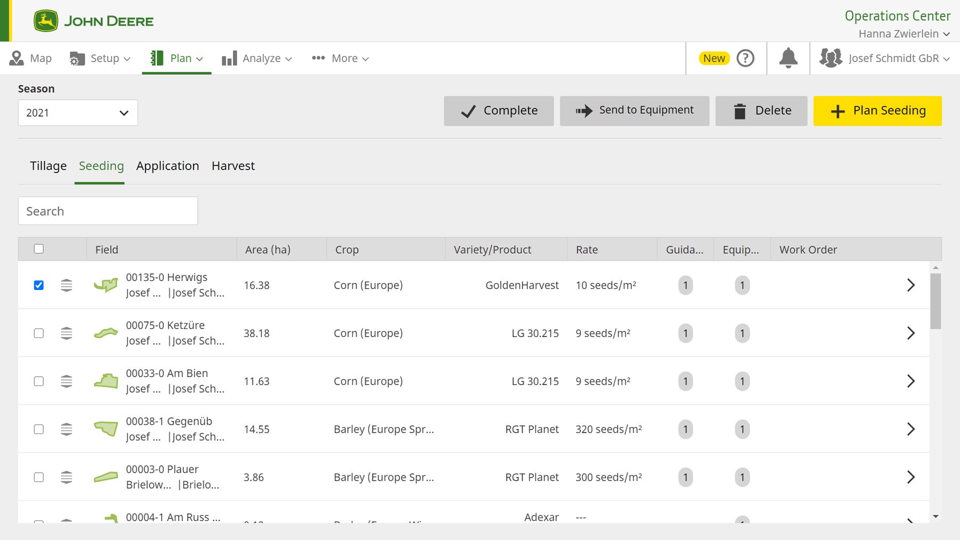Image resolution: width=960 pixels, height=540 pixels.
Task: Uncheck the 00135-0 Herwigs row checkbox
Action: [39, 285]
